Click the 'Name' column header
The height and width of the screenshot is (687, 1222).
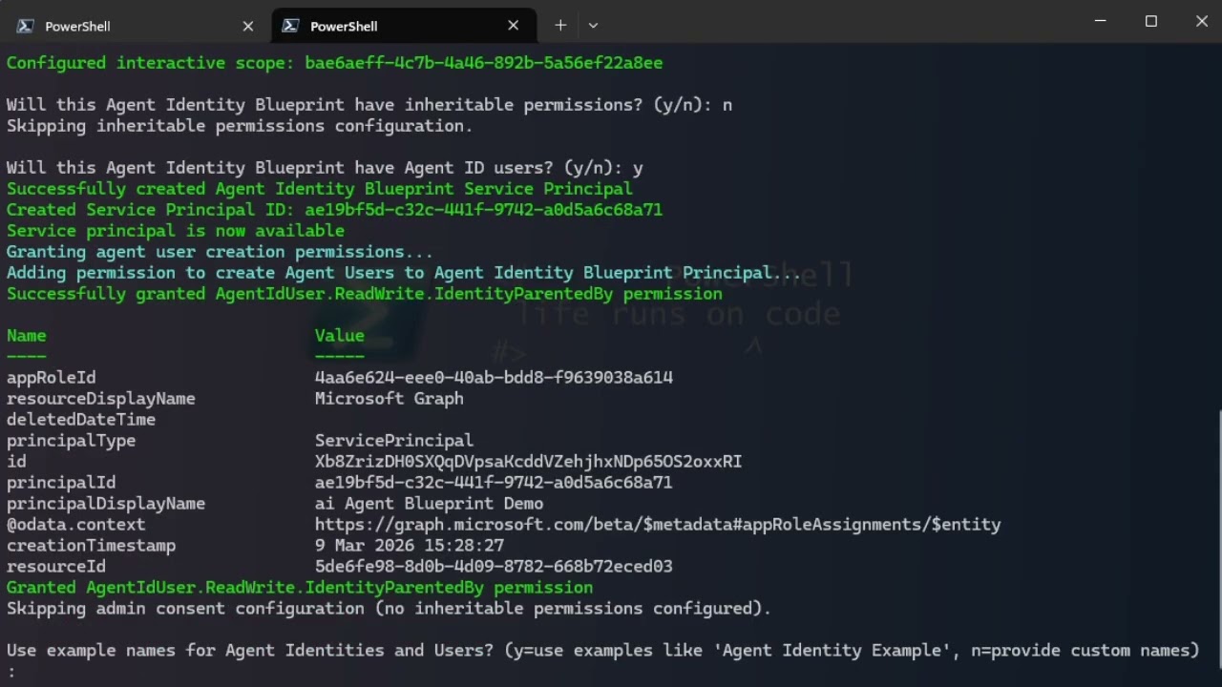point(27,336)
